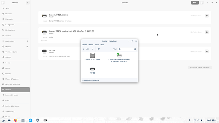Viewport: 219px width, 123px height.
Task: Open Network settings panel
Action: 15,14
